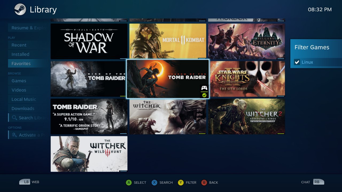Screen dimensions: 342x192
Task: Click the Linux filter label
Action: [x=307, y=62]
